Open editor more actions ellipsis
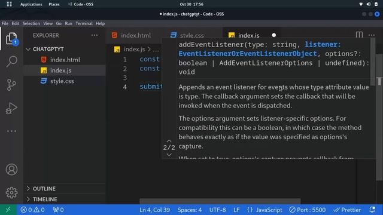This screenshot has height=215, width=383. pos(372,35)
